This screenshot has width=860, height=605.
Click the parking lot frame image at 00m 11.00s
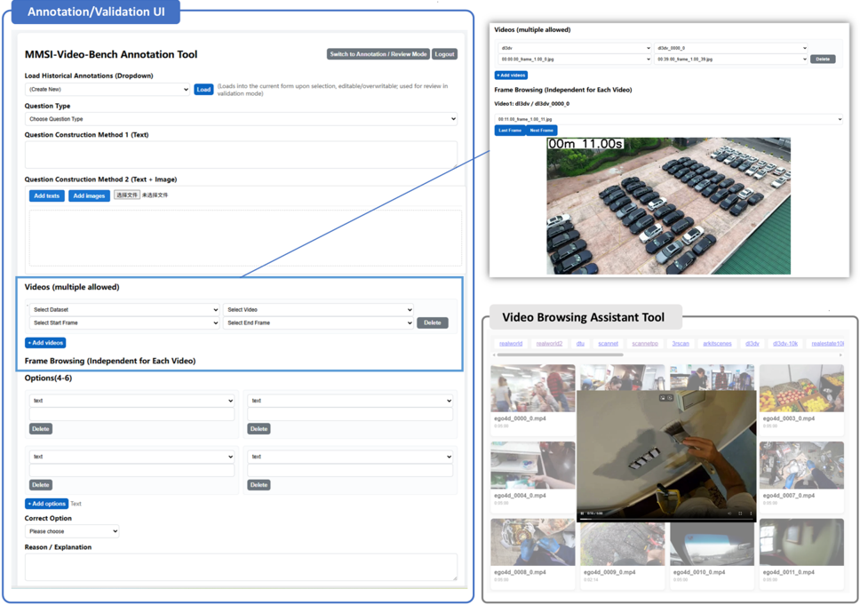point(669,206)
